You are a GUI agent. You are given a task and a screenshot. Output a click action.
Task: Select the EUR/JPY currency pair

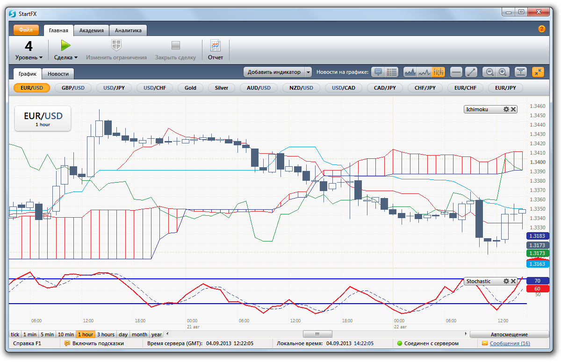point(505,88)
